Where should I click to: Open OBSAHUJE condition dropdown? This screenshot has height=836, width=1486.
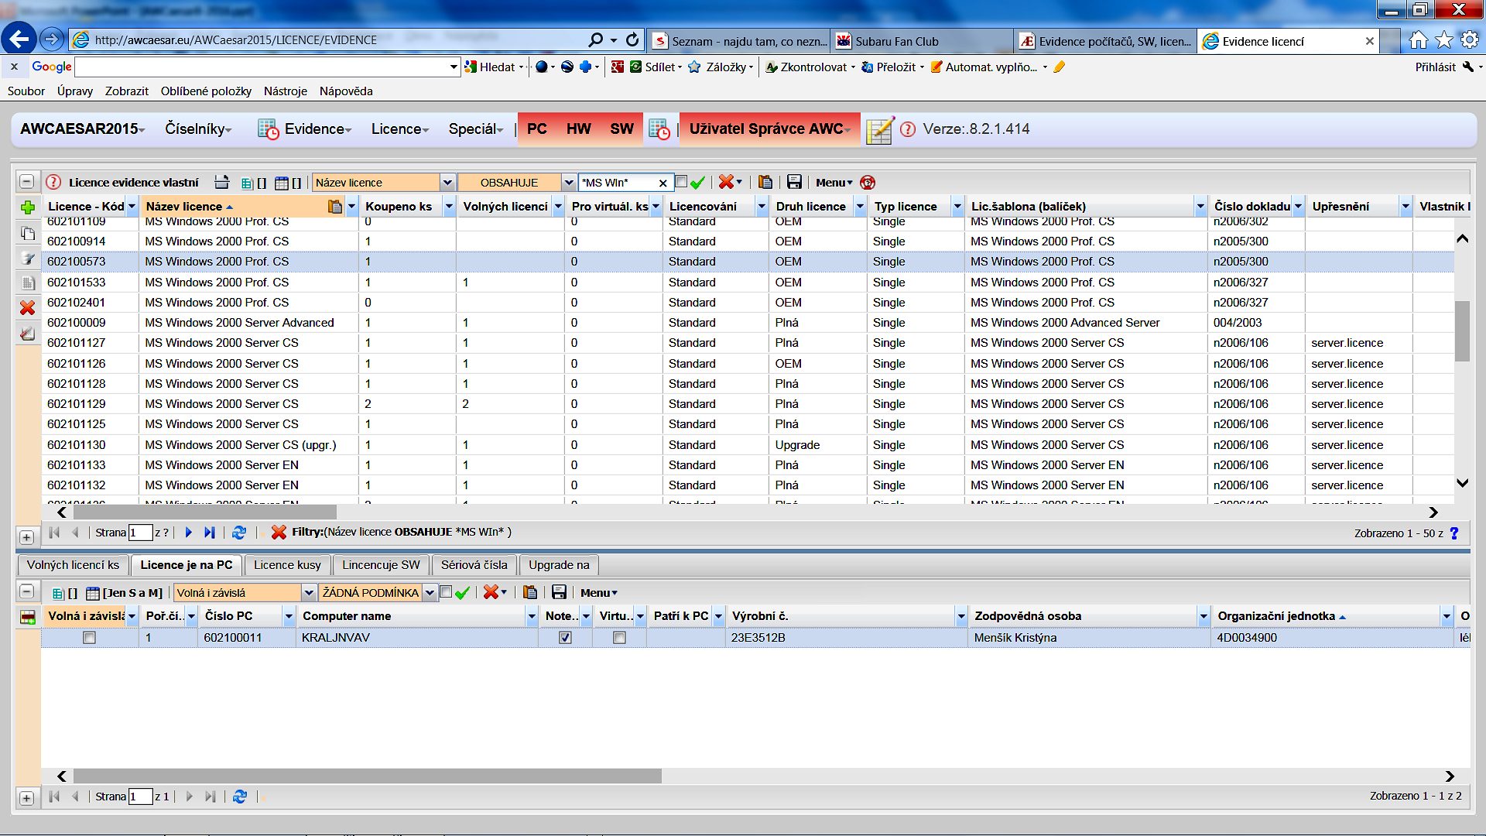(569, 183)
